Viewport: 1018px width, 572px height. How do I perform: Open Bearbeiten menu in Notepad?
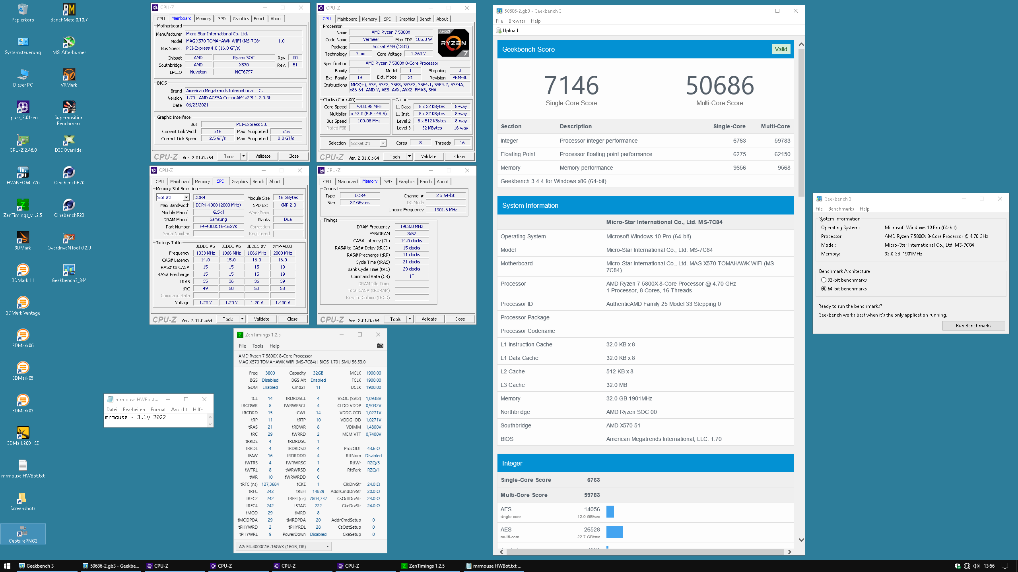(x=134, y=410)
